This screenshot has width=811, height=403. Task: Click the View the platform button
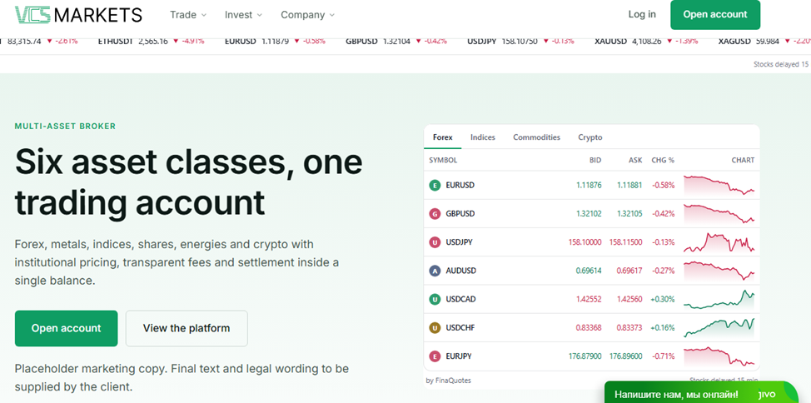[x=187, y=328]
